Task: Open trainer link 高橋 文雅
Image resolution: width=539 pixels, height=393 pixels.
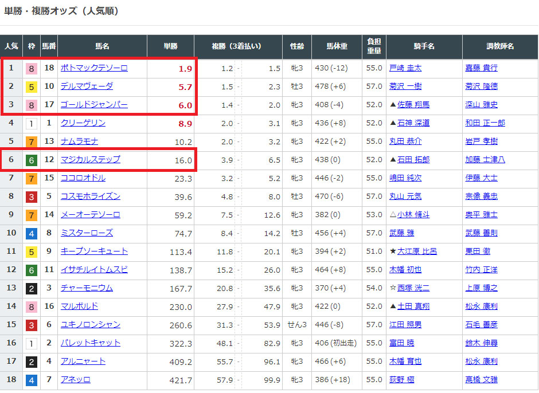Action: pyautogui.click(x=481, y=380)
